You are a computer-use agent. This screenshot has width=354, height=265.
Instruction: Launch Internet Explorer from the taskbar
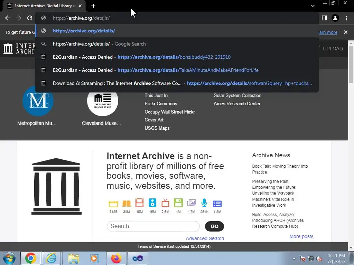click(52, 258)
